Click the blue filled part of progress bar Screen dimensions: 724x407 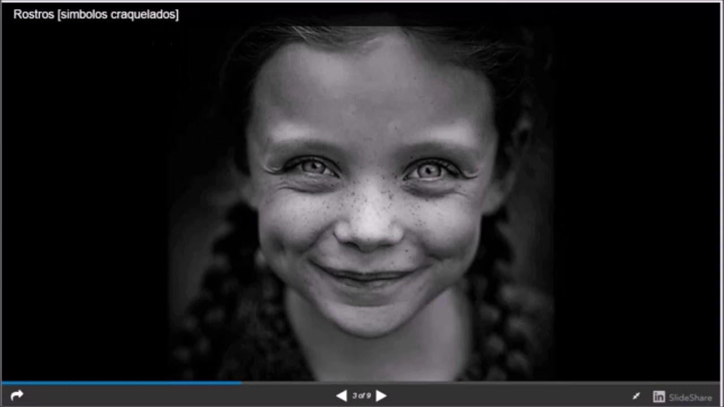pyautogui.click(x=122, y=383)
